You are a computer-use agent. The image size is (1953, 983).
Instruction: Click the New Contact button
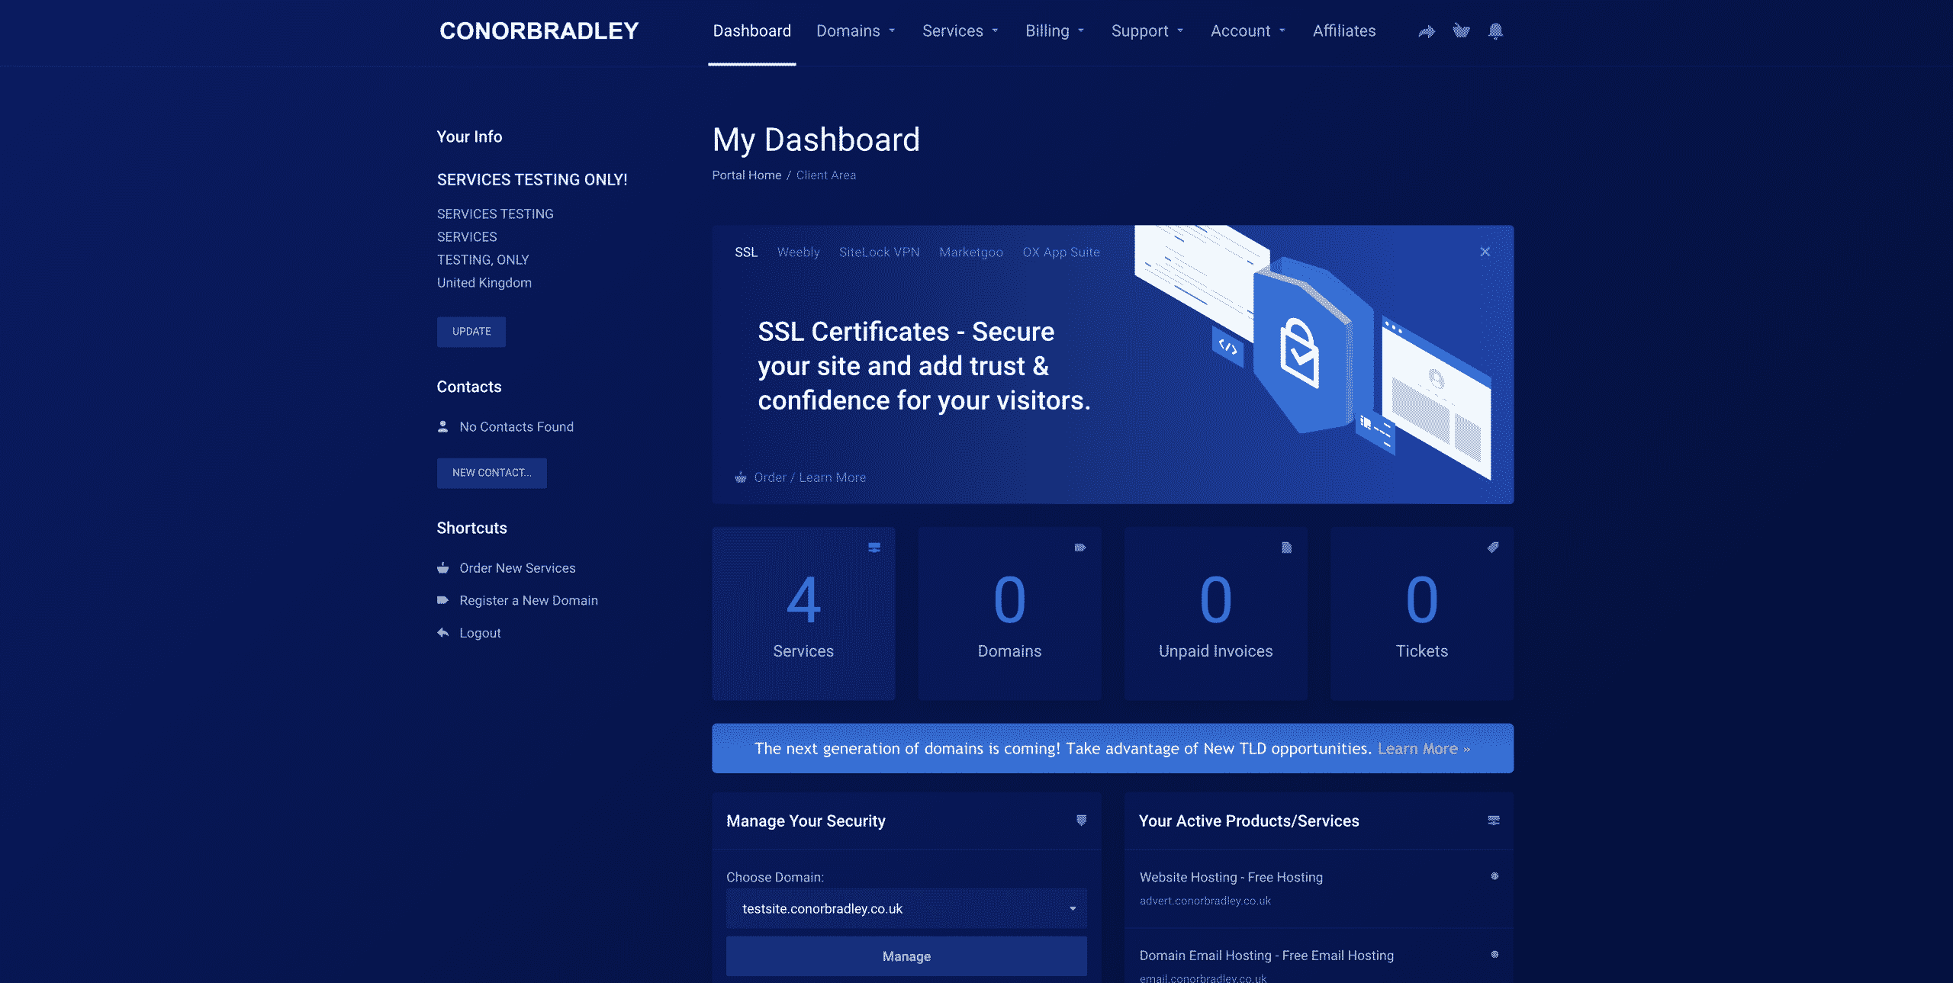[x=491, y=473]
